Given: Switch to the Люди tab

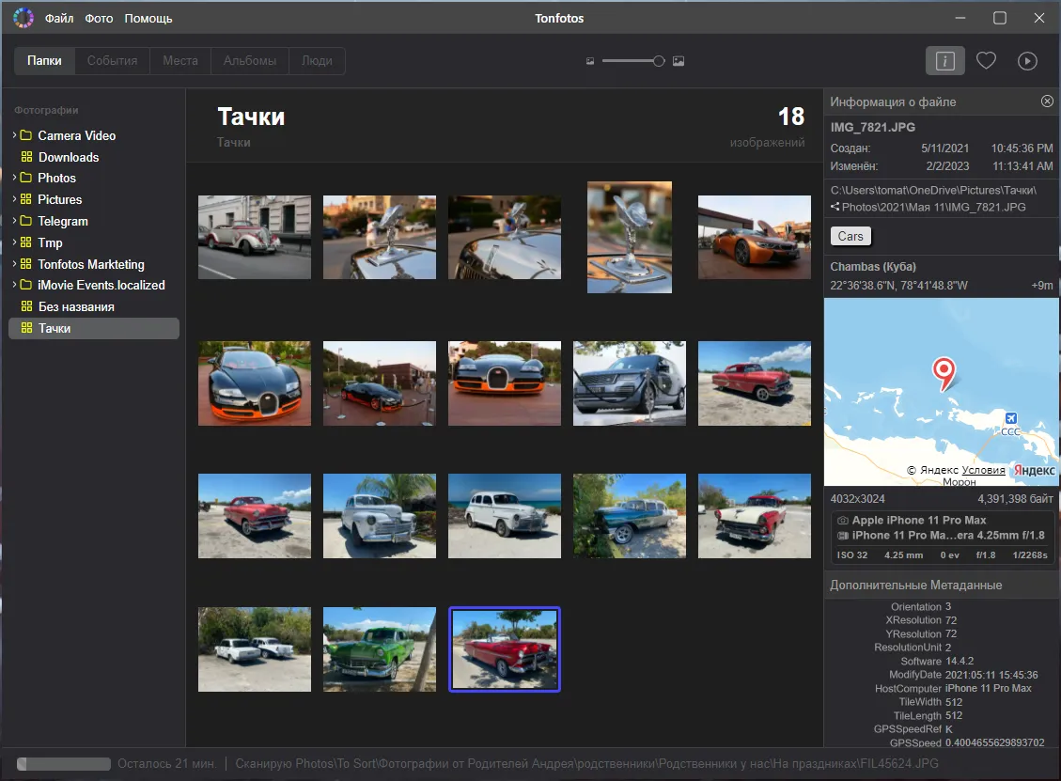Looking at the screenshot, I should (x=317, y=61).
